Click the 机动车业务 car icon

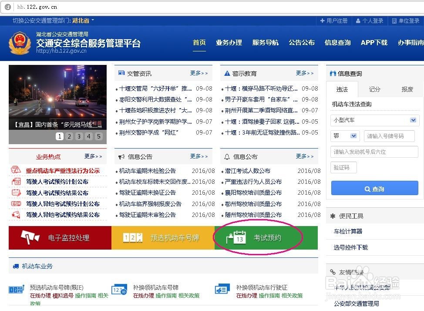15,267
